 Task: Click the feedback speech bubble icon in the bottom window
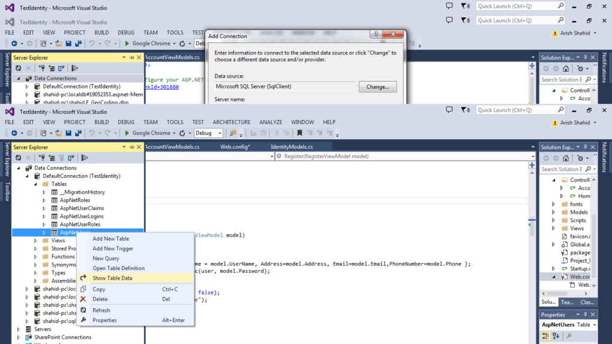tap(449, 110)
